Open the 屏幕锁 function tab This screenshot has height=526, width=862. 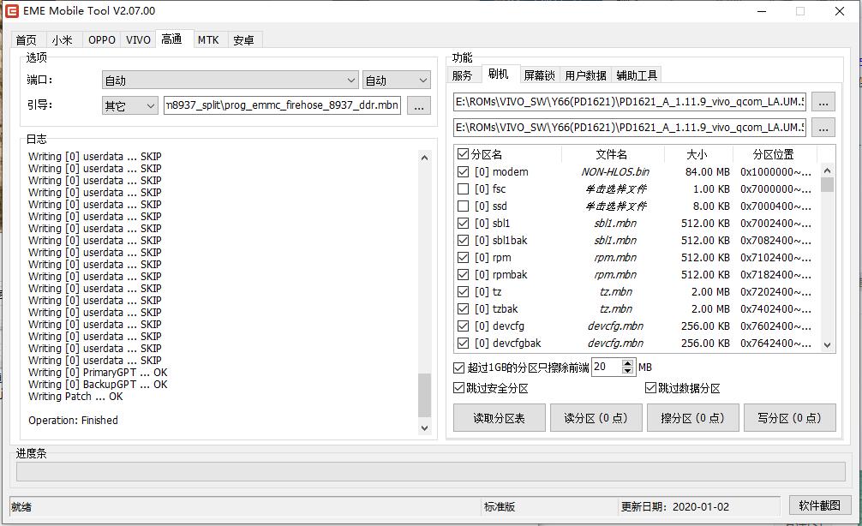(x=539, y=75)
